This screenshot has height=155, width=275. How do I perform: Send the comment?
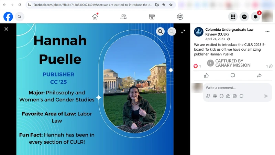(266, 96)
